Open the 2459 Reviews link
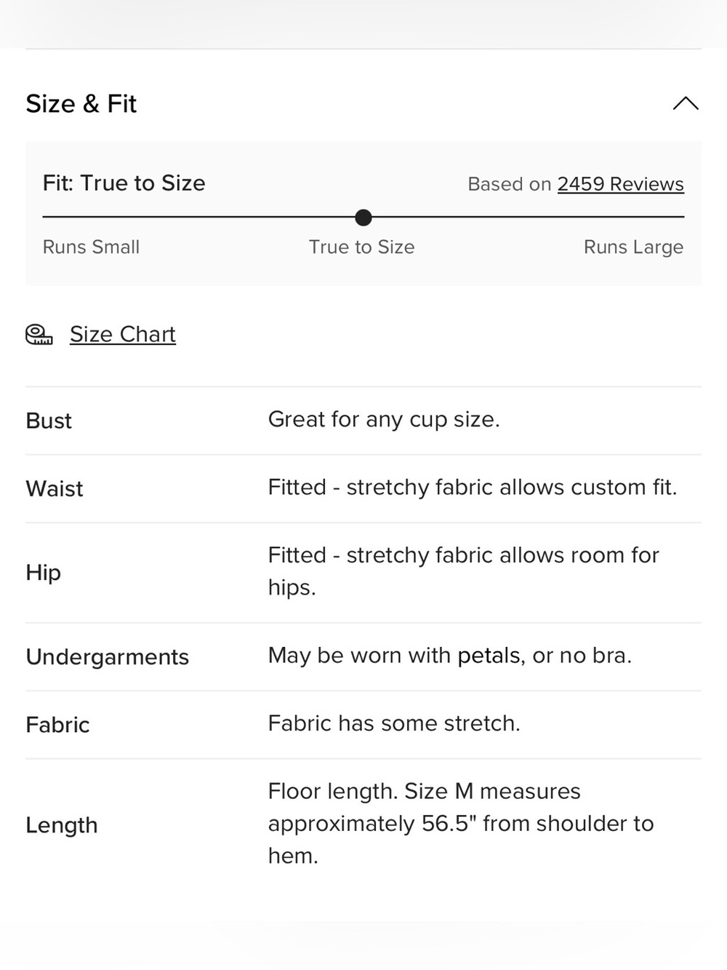Screen dimensions: 727x970 [x=620, y=184]
